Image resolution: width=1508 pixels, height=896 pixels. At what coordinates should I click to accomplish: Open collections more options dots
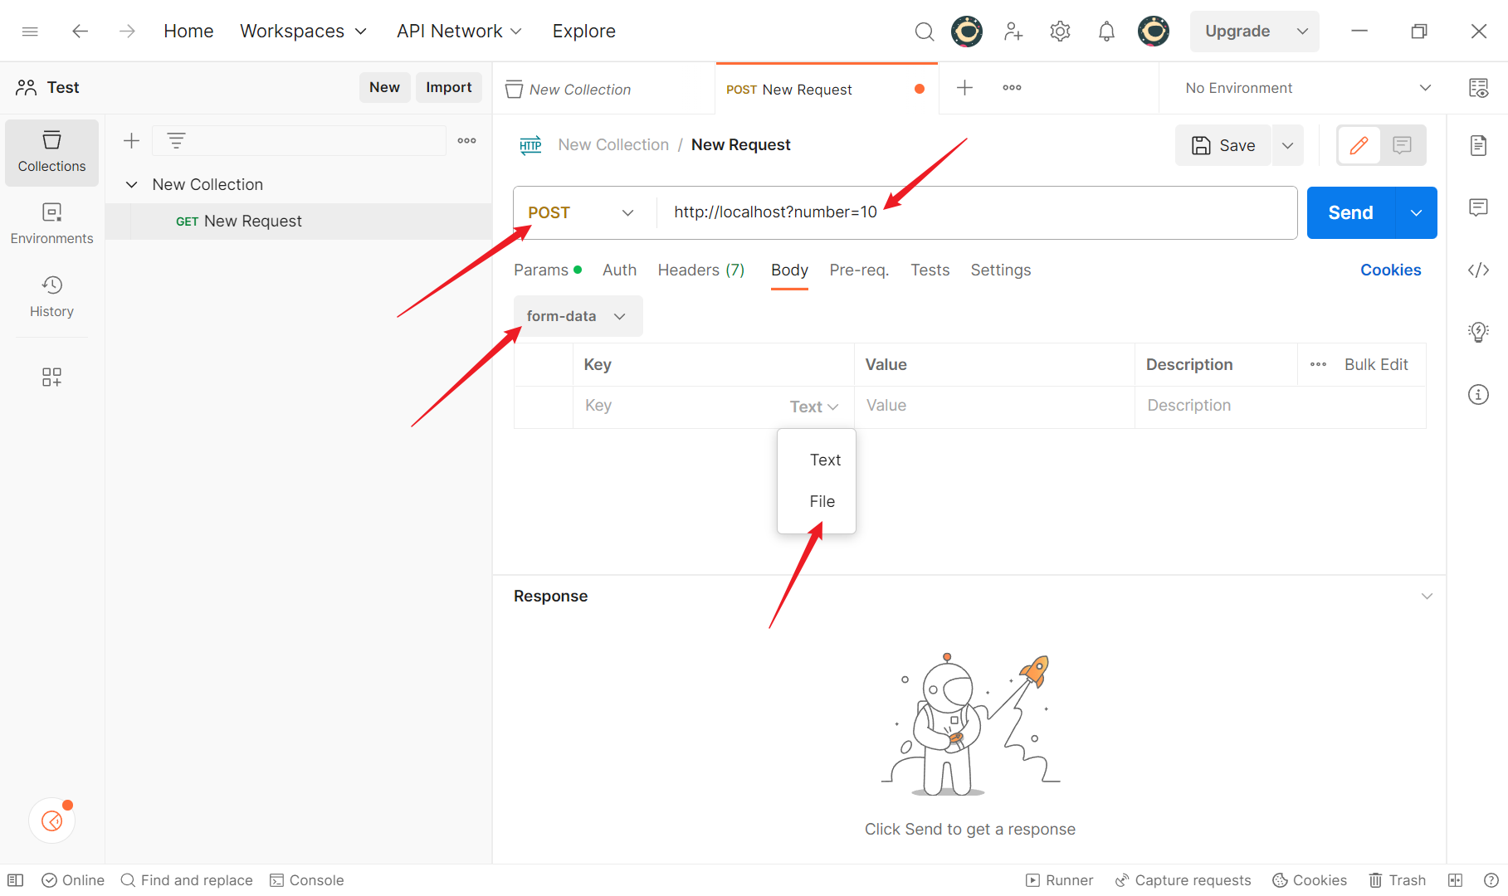click(467, 141)
